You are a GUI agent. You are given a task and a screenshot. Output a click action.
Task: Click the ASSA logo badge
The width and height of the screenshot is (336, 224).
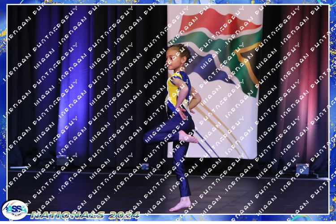pyautogui.click(x=15, y=210)
